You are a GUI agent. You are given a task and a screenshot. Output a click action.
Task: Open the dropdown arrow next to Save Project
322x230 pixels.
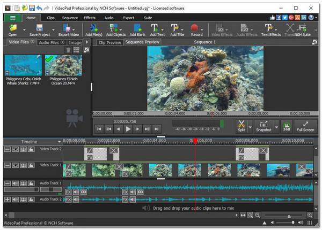(x=53, y=30)
